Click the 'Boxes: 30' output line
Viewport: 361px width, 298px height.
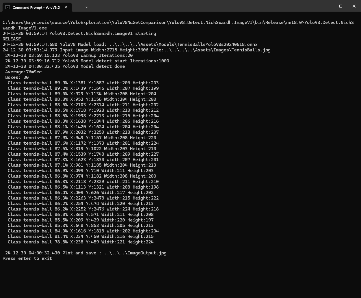[17, 77]
